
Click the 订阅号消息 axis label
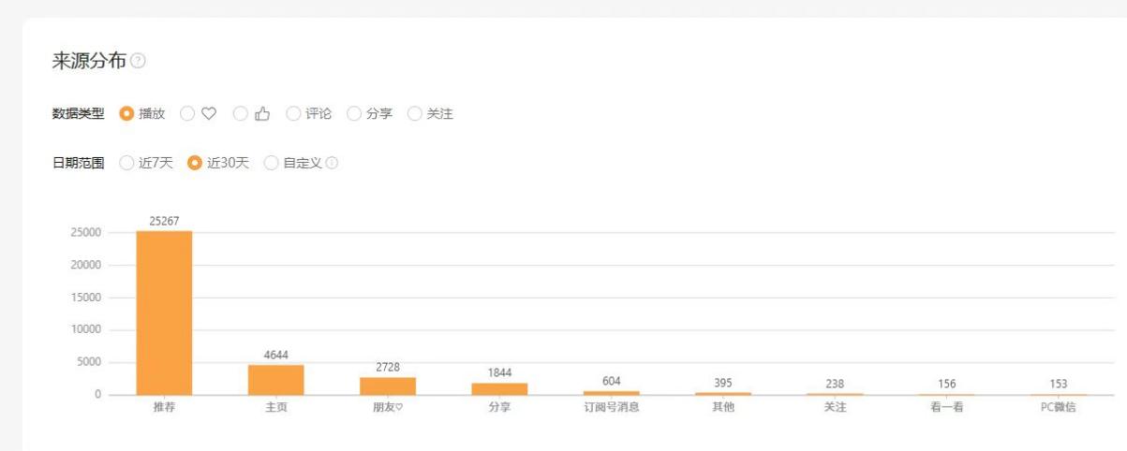point(611,408)
